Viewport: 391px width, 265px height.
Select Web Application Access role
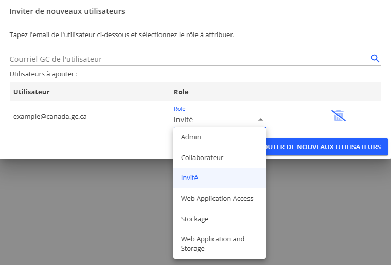coord(220,198)
